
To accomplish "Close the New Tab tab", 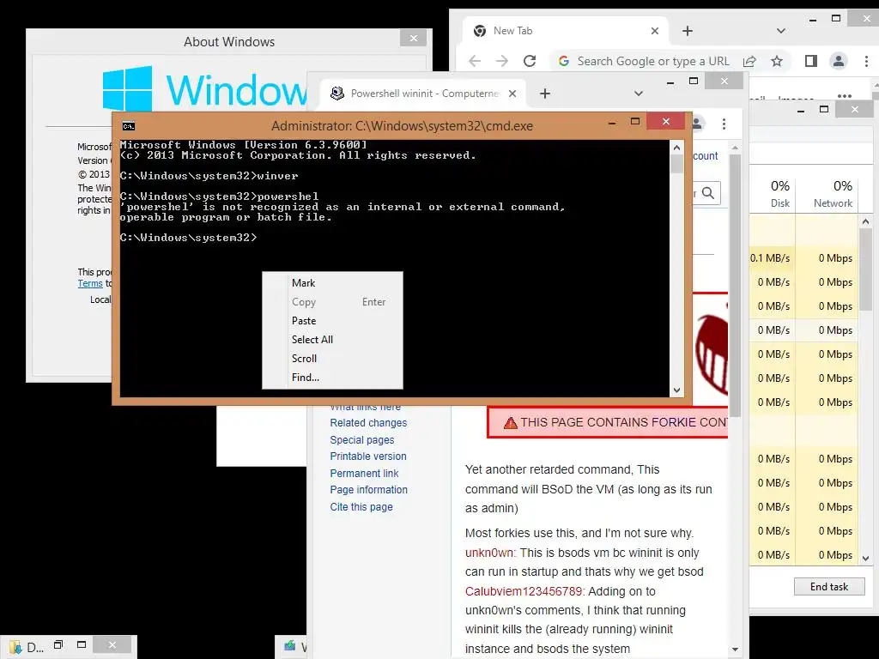I will click(x=655, y=31).
